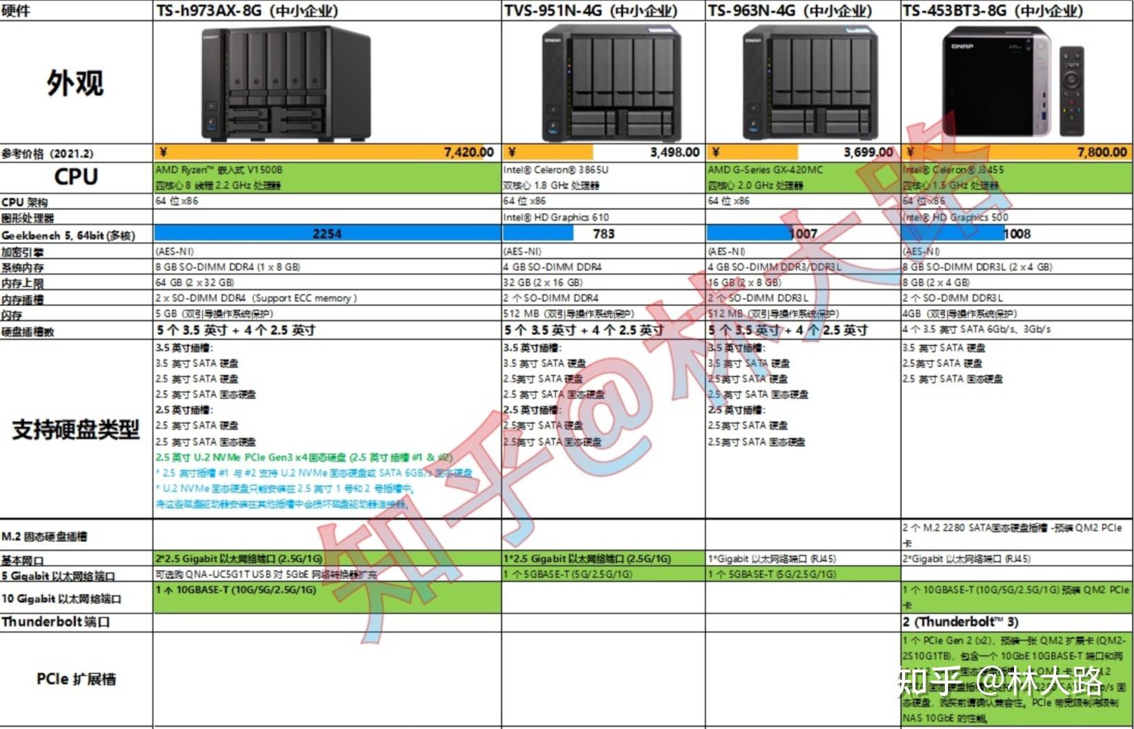This screenshot has width=1134, height=729.
Task: Click the QNAP logo on the TS-453BT3 chassis
Action: (962, 46)
